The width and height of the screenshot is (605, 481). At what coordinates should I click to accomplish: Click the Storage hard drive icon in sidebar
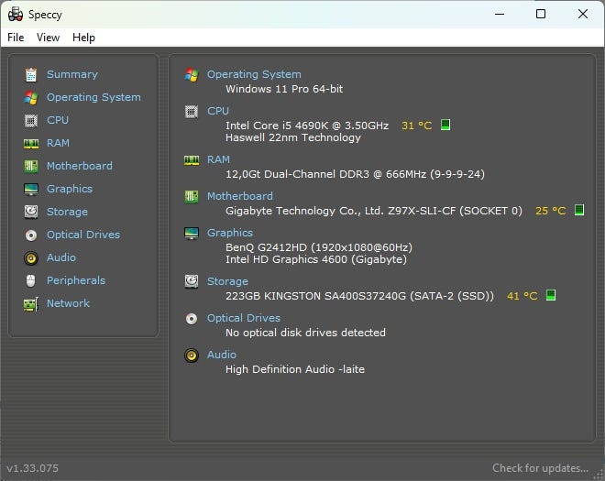pyautogui.click(x=31, y=212)
